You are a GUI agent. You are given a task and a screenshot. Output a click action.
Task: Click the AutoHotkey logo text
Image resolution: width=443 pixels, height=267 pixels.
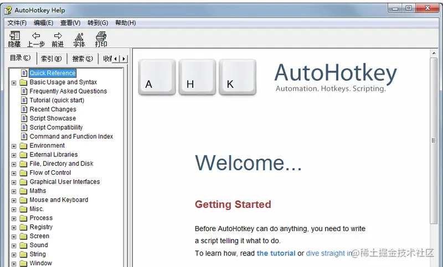click(336, 74)
